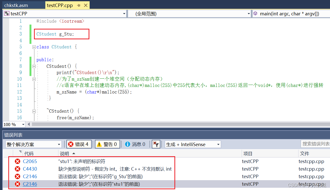This screenshot has height=190, width=330.
Task: Select the "stu1": 未声明的标识符 description
Action: tap(82, 162)
